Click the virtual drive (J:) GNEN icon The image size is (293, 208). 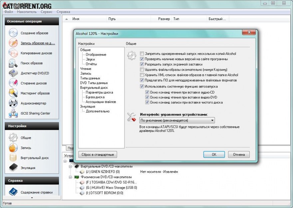[82, 172]
